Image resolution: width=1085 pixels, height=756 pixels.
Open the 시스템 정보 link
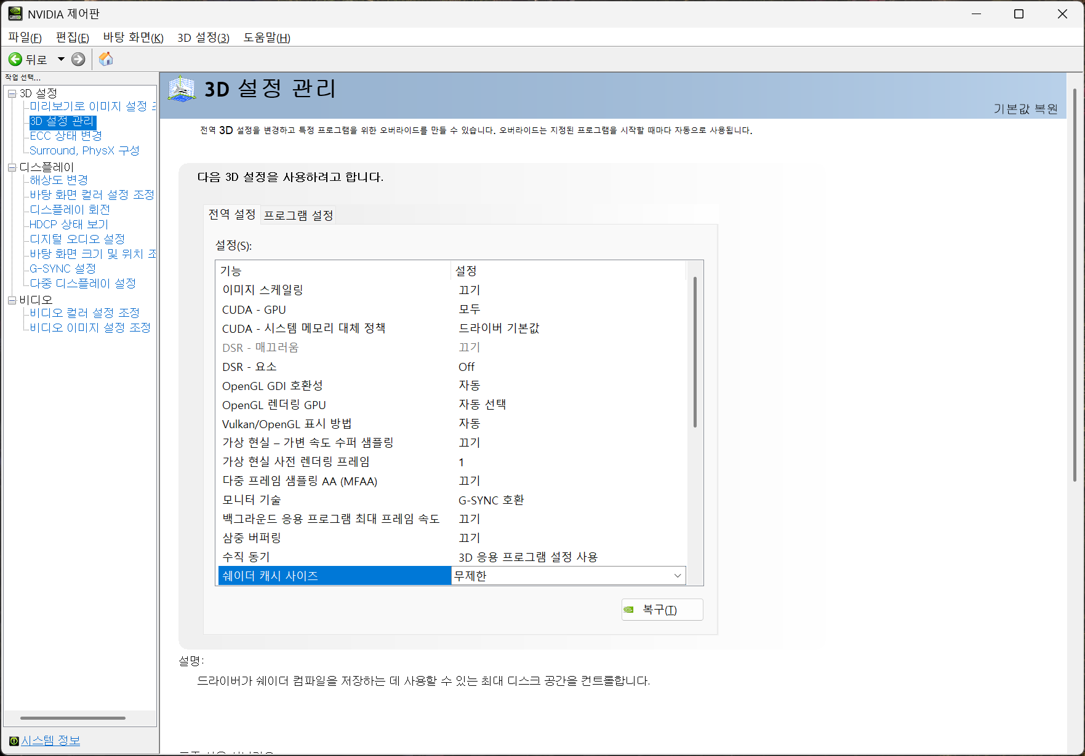[x=50, y=741]
